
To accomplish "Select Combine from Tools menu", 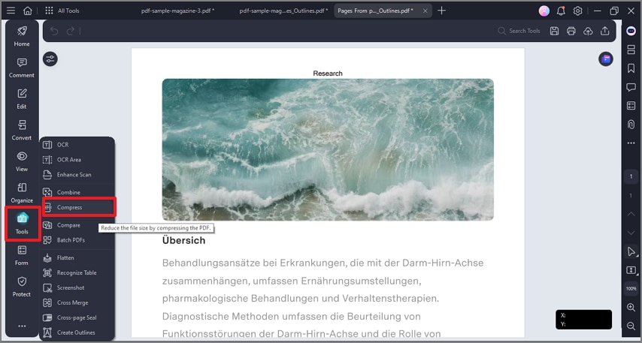I will point(77,192).
